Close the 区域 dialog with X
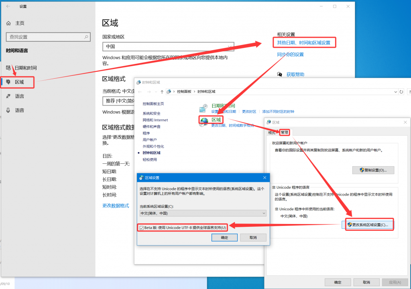This screenshot has width=411, height=289. [x=405, y=122]
